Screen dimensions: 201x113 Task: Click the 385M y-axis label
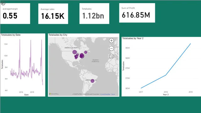(128, 48)
